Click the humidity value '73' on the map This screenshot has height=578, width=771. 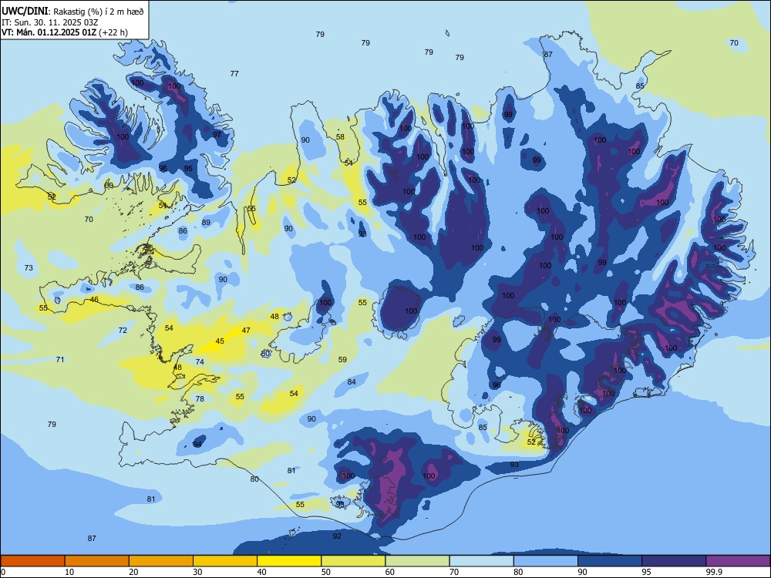click(x=29, y=268)
